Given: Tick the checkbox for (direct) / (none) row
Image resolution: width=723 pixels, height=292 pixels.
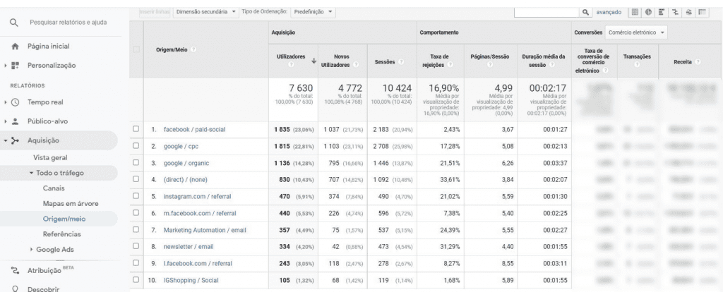Looking at the screenshot, I should tap(136, 179).
